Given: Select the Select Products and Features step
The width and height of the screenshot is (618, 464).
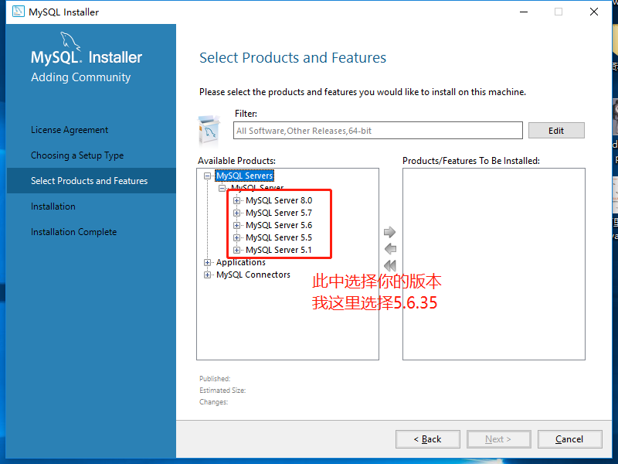Looking at the screenshot, I should click(x=91, y=181).
